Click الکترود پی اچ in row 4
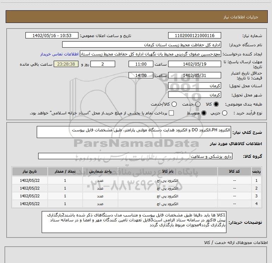 pyautogui.click(x=167, y=204)
